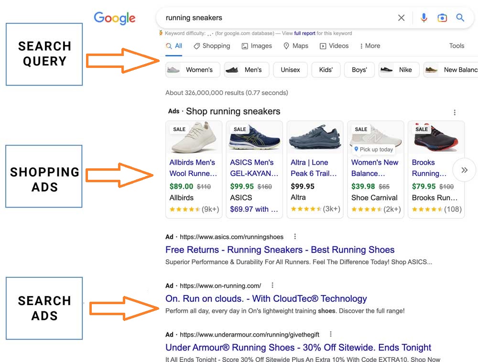478x362 pixels.
Task: Open options menu for shopping ads
Action: [x=455, y=112]
